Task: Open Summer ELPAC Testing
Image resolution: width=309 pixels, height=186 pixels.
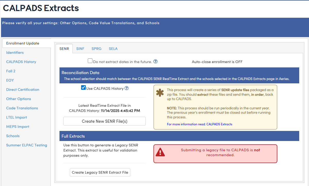Action: [x=27, y=145]
